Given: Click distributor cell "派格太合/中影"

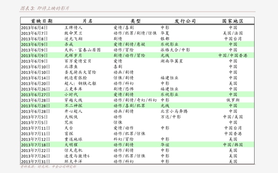Looking at the screenshot, I should click(175, 50).
